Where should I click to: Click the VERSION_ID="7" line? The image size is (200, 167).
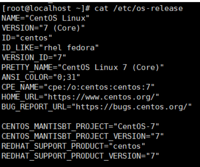pos(34,57)
